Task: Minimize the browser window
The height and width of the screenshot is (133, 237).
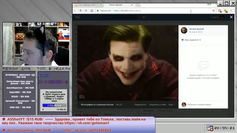Action: tap(220, 3)
